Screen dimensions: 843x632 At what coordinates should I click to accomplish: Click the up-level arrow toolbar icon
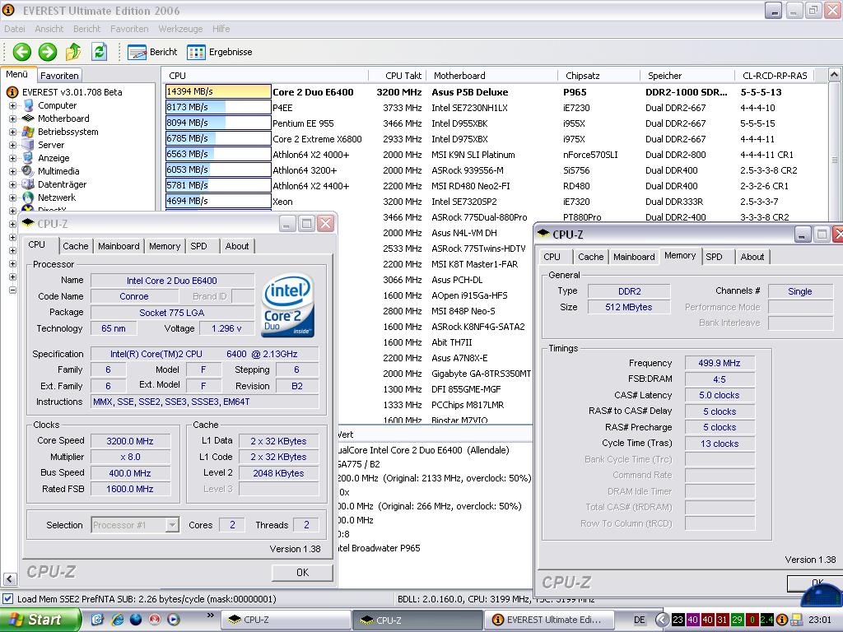[x=73, y=52]
